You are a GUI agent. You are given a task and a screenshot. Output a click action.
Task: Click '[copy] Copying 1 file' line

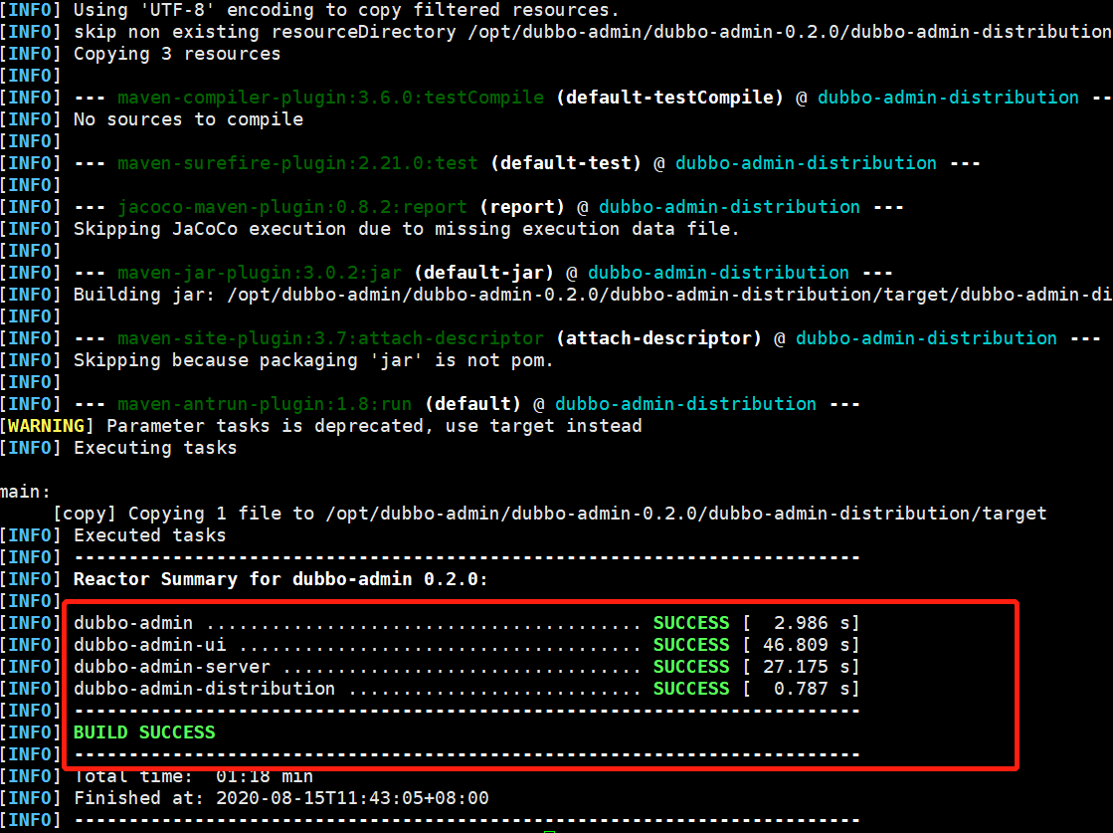click(x=549, y=514)
